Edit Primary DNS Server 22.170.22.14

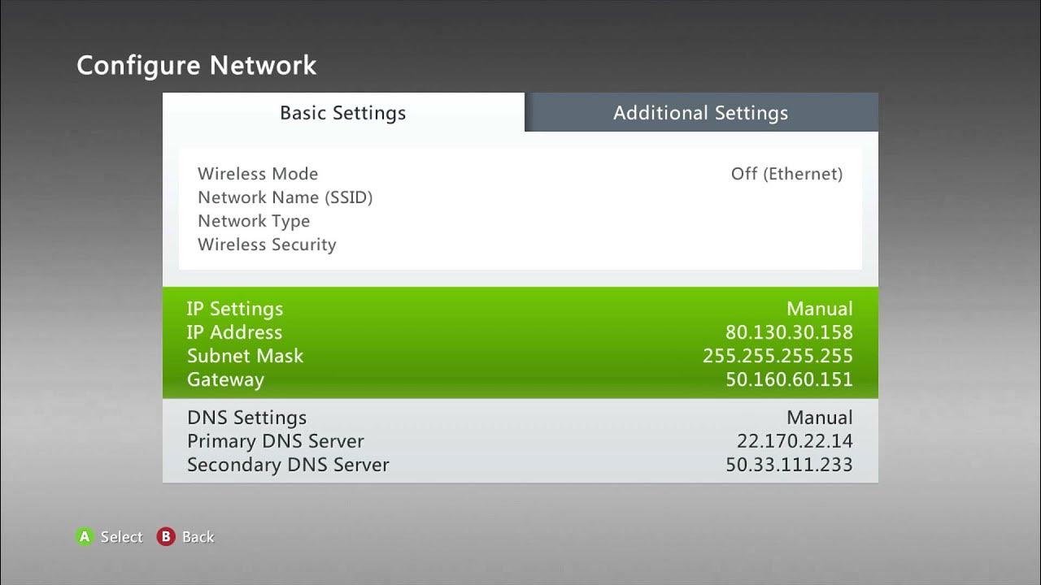794,441
